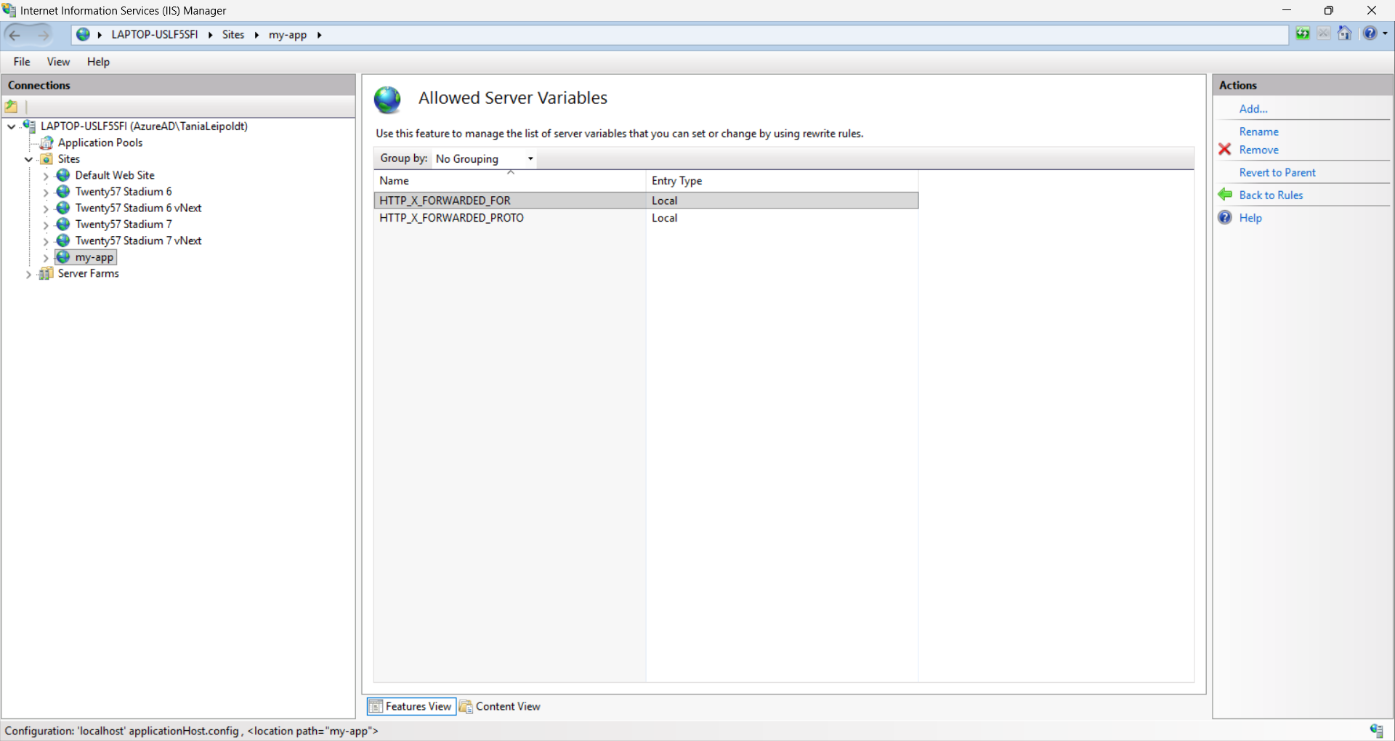The image size is (1395, 741).
Task: Select Twenty57 Stadium 6 vNext tree item
Action: coord(138,208)
